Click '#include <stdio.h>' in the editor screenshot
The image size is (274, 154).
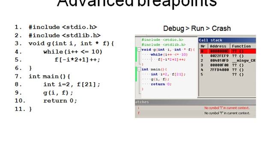[x=162, y=40]
